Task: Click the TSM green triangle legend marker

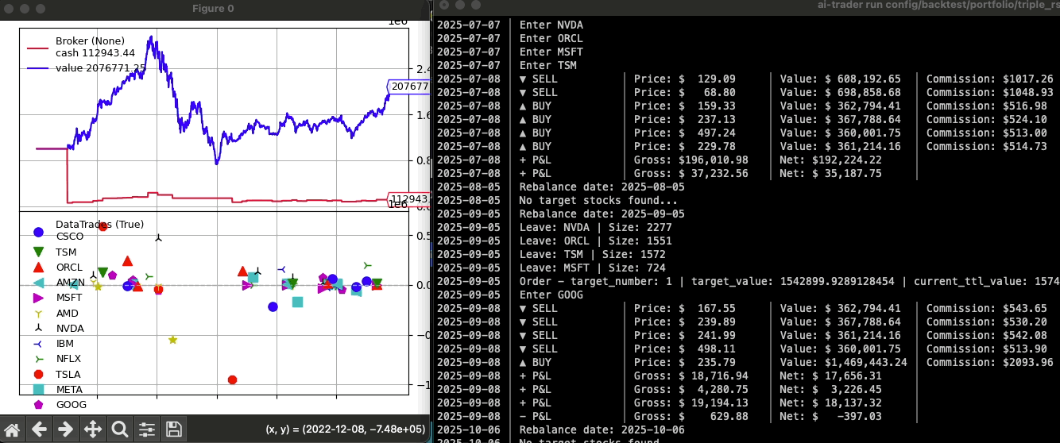Action: [x=38, y=251]
